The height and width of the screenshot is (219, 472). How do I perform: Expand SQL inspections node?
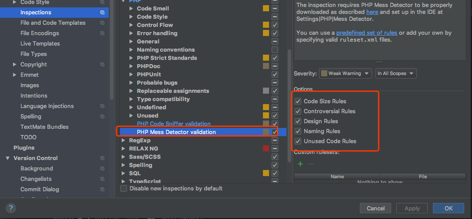(x=123, y=173)
